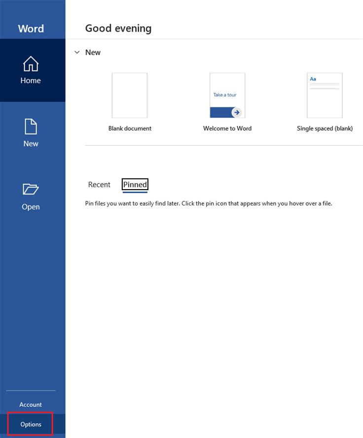Click the 'Blank document' caption text
Screen dimensions: 363x438
pyautogui.click(x=130, y=129)
